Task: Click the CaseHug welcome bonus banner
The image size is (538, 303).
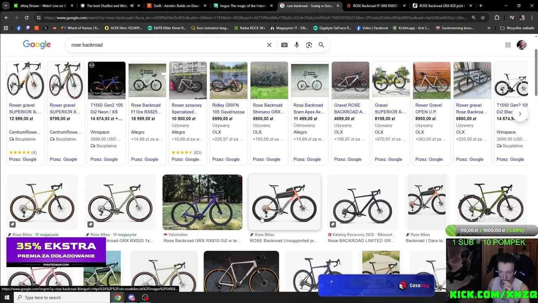Action: tap(376, 285)
